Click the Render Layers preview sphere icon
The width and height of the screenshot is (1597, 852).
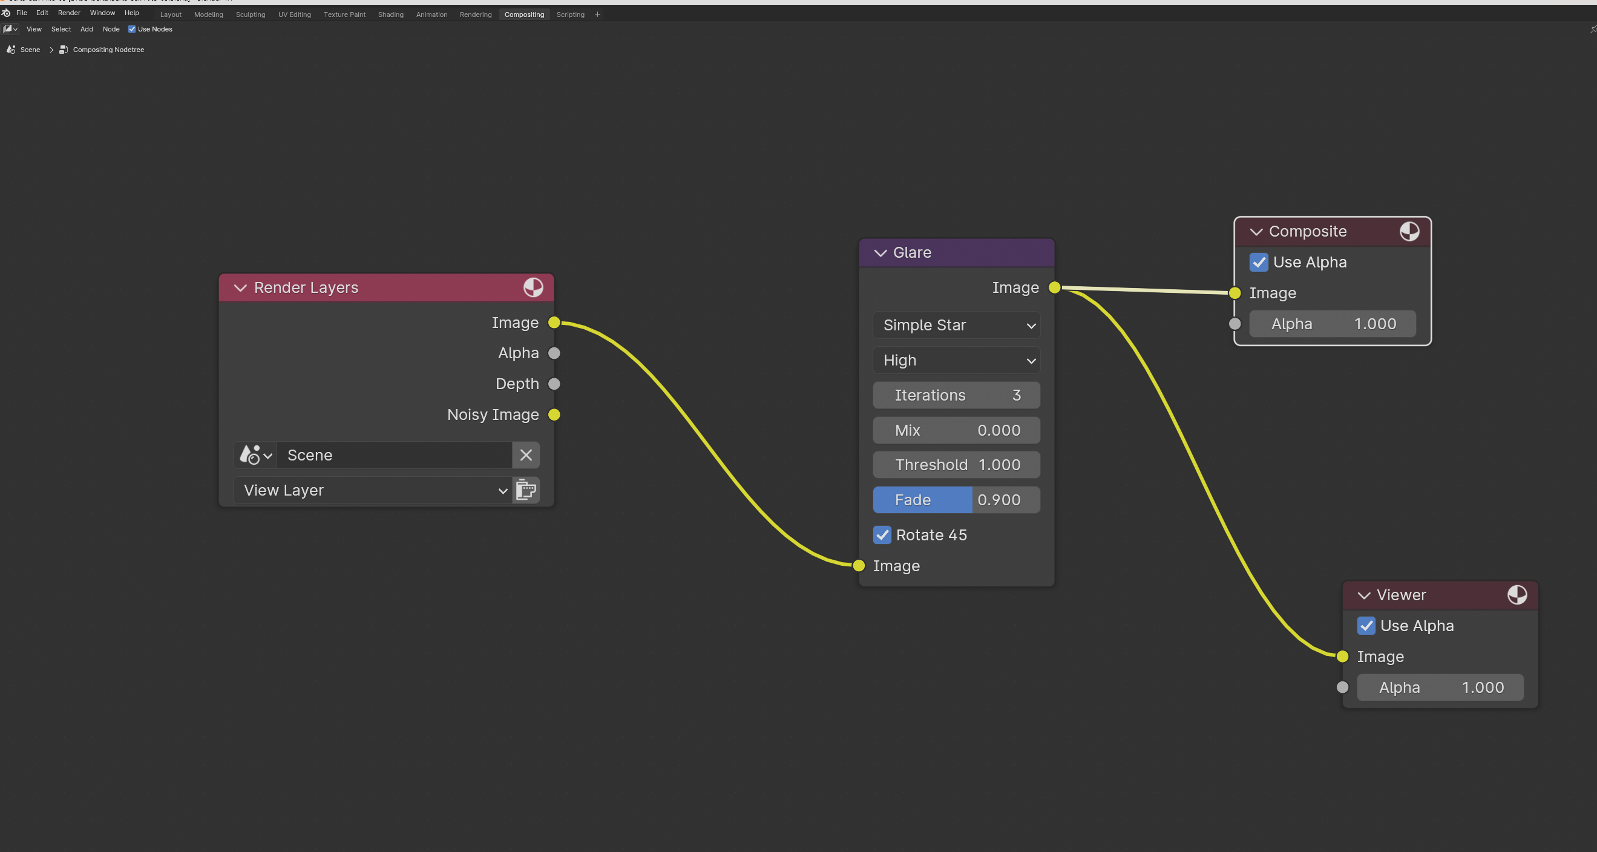point(533,287)
